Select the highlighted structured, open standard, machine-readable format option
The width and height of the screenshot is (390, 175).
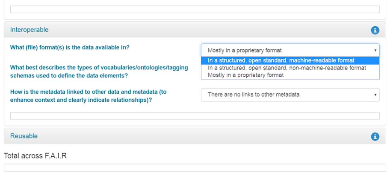click(x=290, y=60)
